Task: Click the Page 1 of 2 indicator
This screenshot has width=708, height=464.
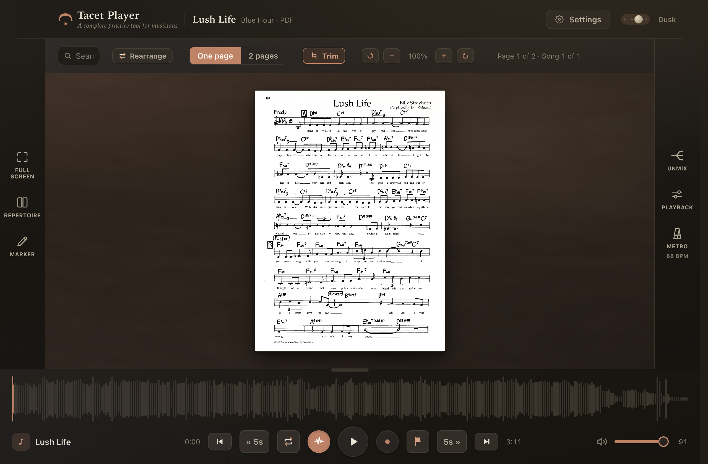Action: pyautogui.click(x=539, y=56)
